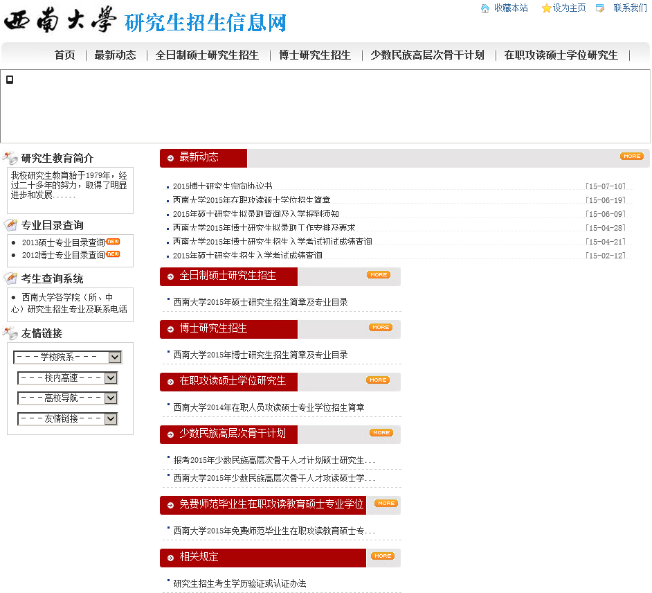The width and height of the screenshot is (652, 593).
Task: Open 2015年硕士研究生招生入学考试成绩查询
Action: 247,255
